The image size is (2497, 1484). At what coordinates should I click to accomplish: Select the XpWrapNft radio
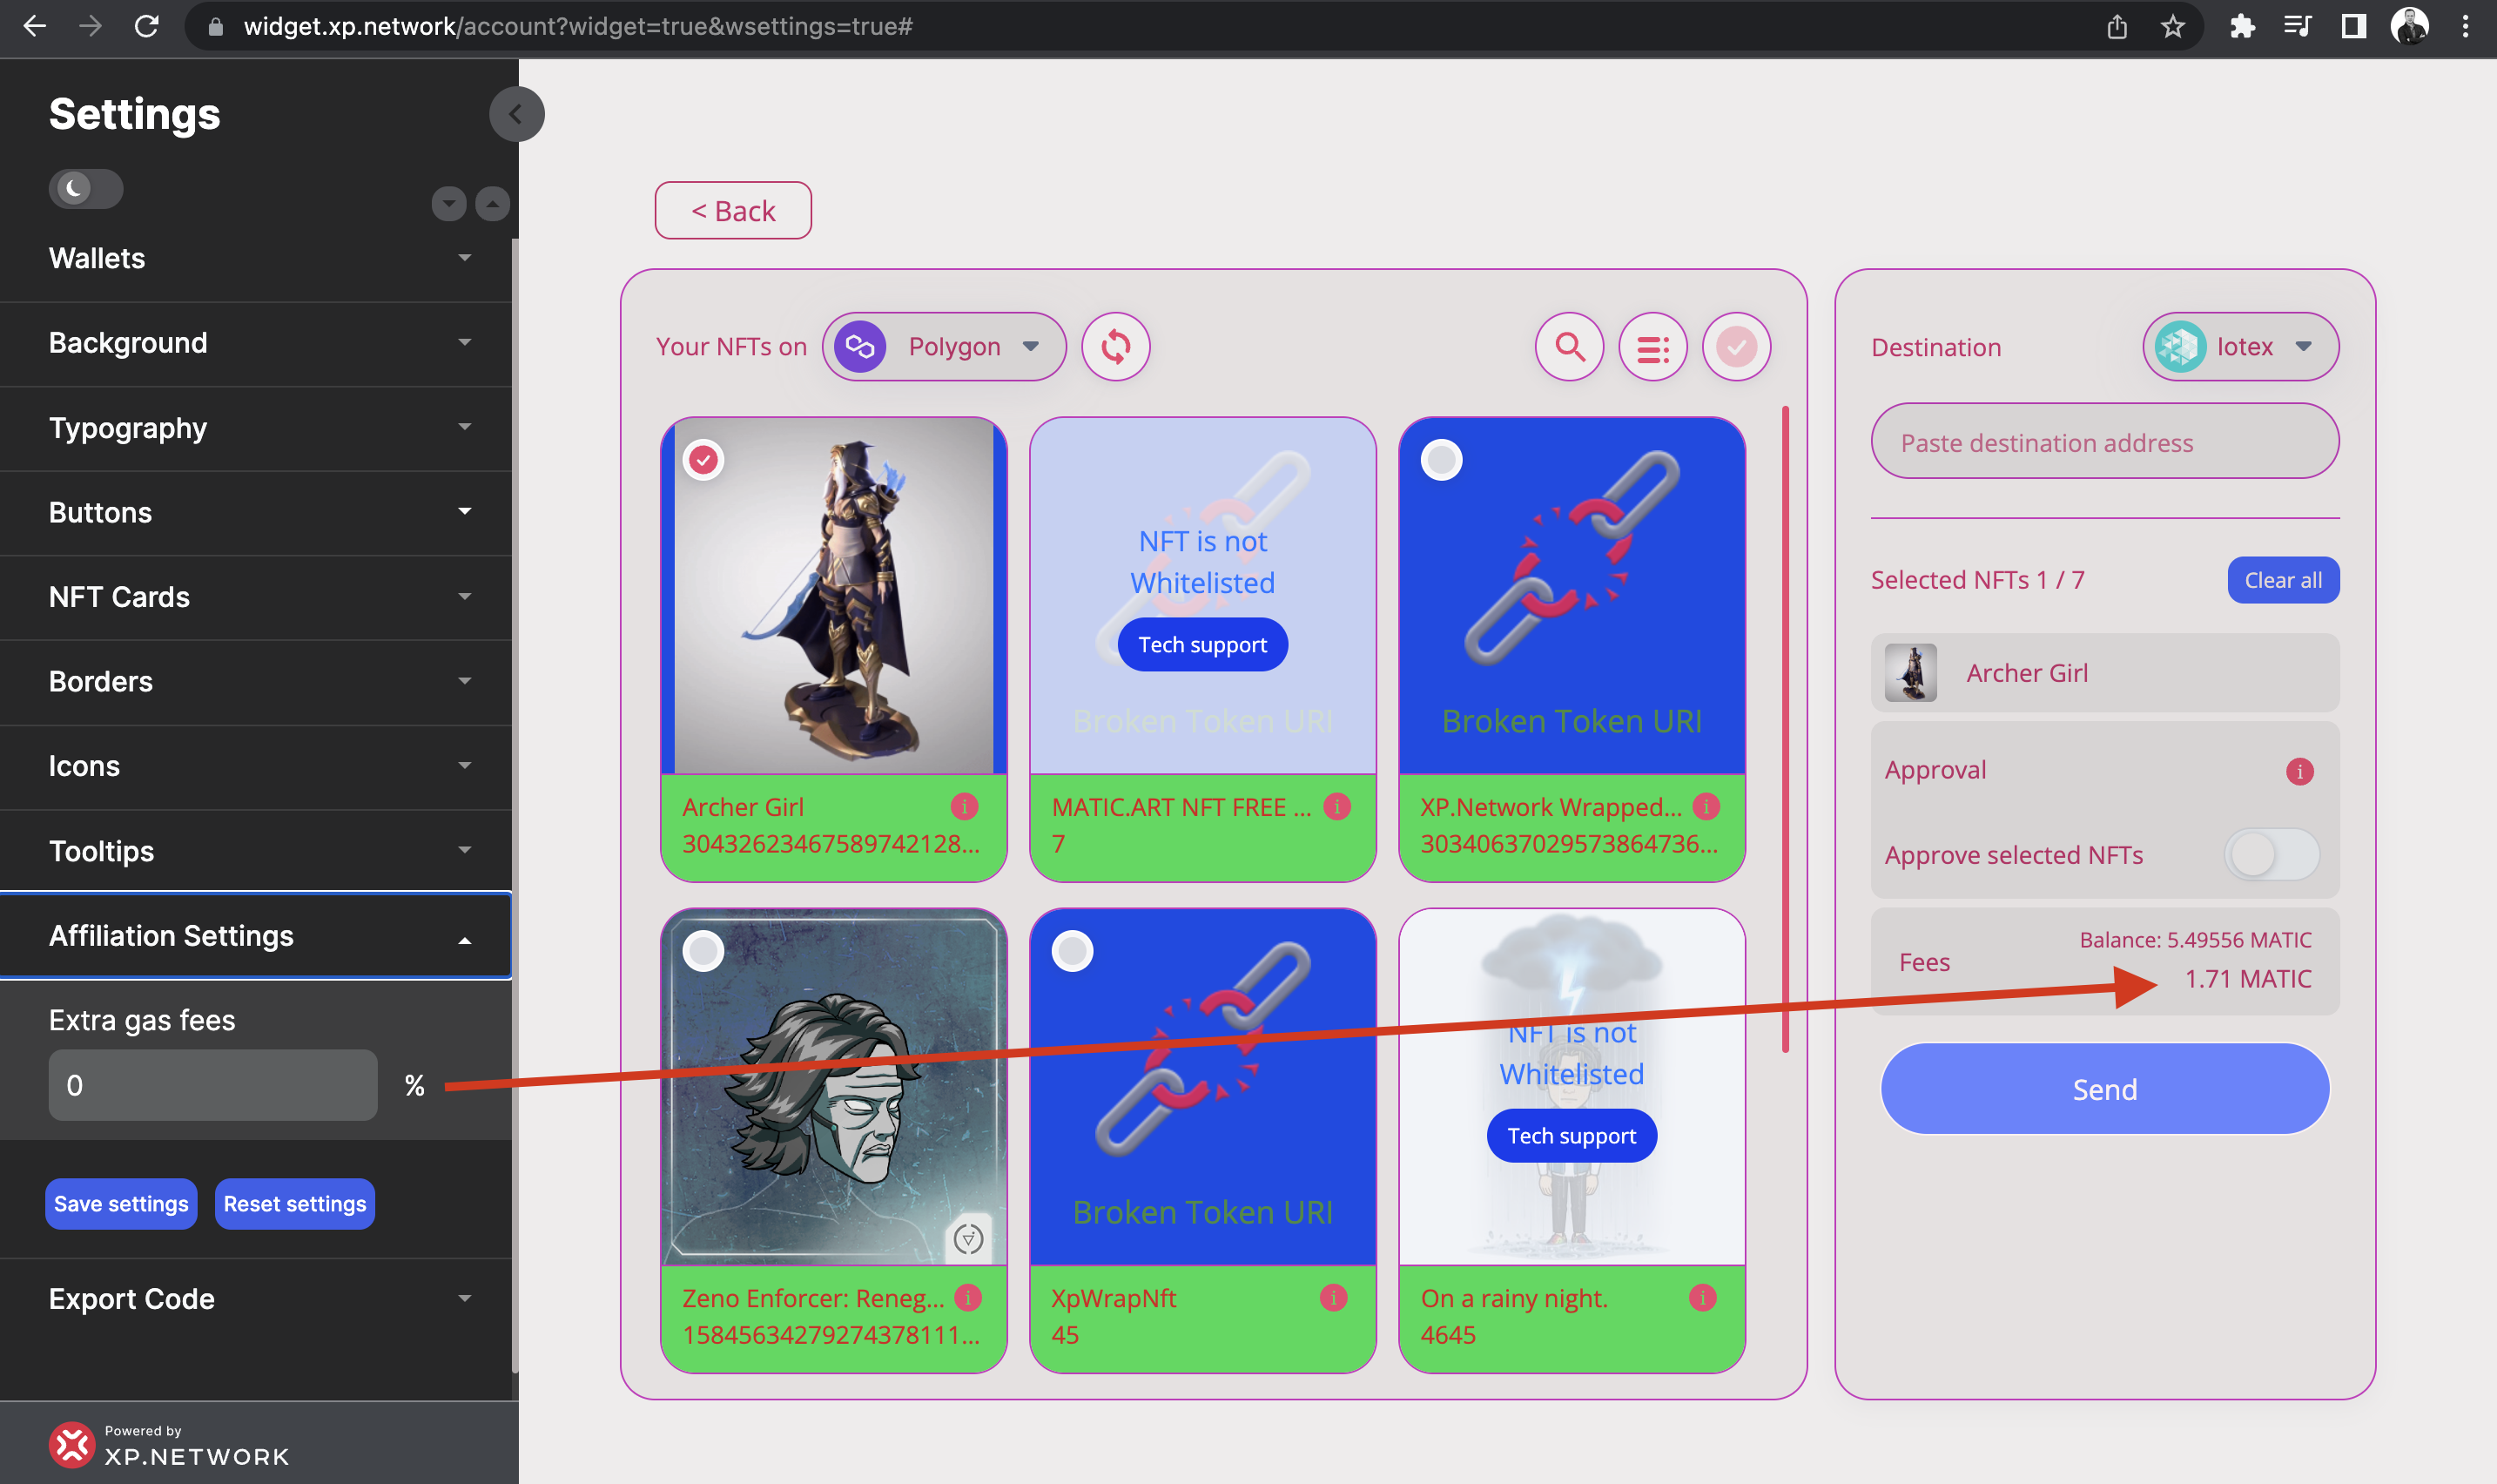tap(1073, 951)
